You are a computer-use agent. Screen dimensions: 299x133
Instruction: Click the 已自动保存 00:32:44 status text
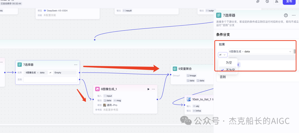tap(11, 4)
